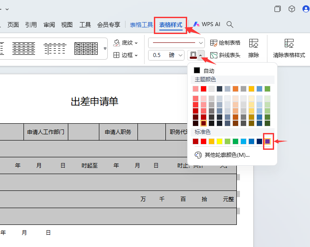Viewport: 310px width, 247px height.
Task: Select the dark navy standard color
Action: [x=259, y=141]
